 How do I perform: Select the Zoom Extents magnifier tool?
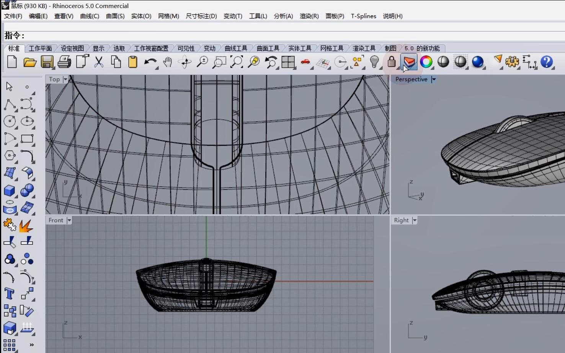[236, 62]
